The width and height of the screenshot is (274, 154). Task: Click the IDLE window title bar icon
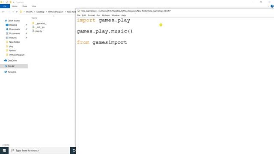pos(79,11)
